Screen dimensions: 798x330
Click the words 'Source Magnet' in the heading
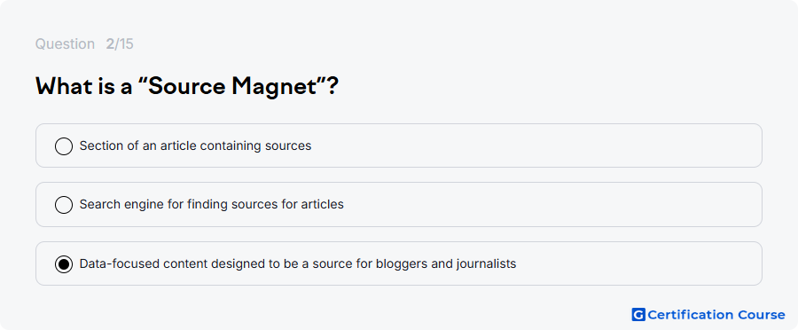[232, 87]
